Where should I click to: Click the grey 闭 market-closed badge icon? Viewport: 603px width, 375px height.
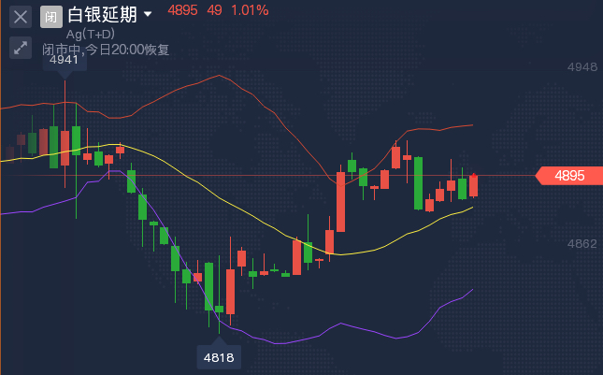[51, 17]
